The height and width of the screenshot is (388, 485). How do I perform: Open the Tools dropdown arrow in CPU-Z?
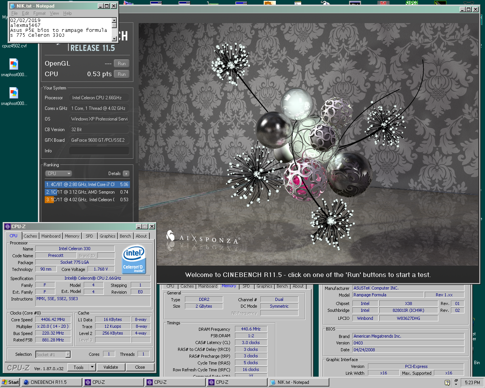[92, 367]
